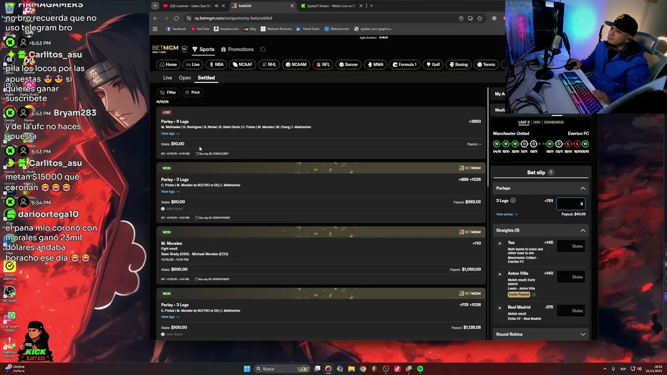The width and height of the screenshot is (667, 375).
Task: Open the YouTube bookmark
Action: point(200,29)
